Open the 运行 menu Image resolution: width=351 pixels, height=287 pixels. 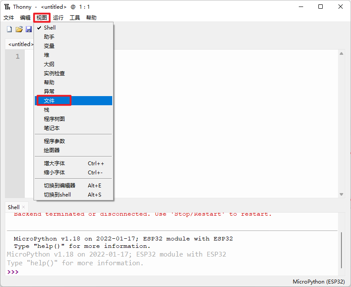(x=58, y=17)
